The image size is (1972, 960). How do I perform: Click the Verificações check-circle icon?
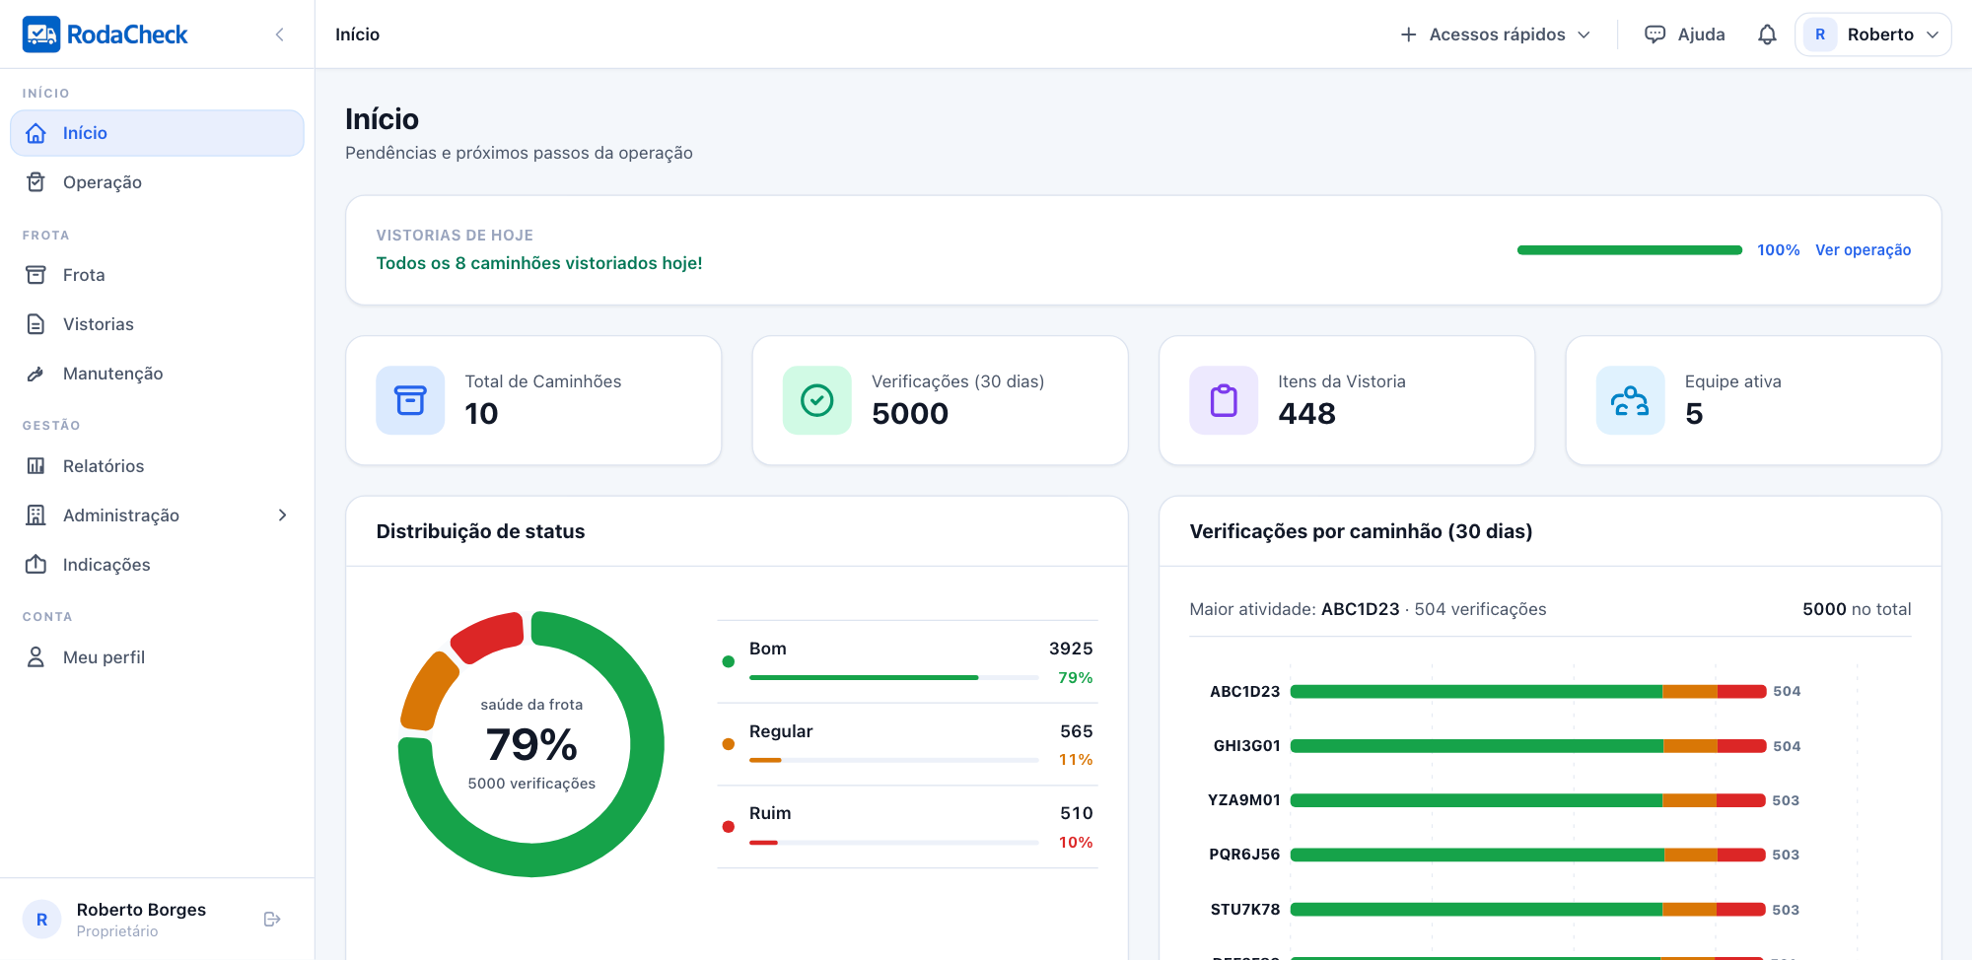click(x=817, y=400)
